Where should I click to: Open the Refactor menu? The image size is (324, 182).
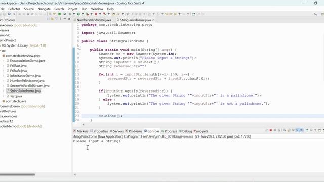[x=14, y=9]
